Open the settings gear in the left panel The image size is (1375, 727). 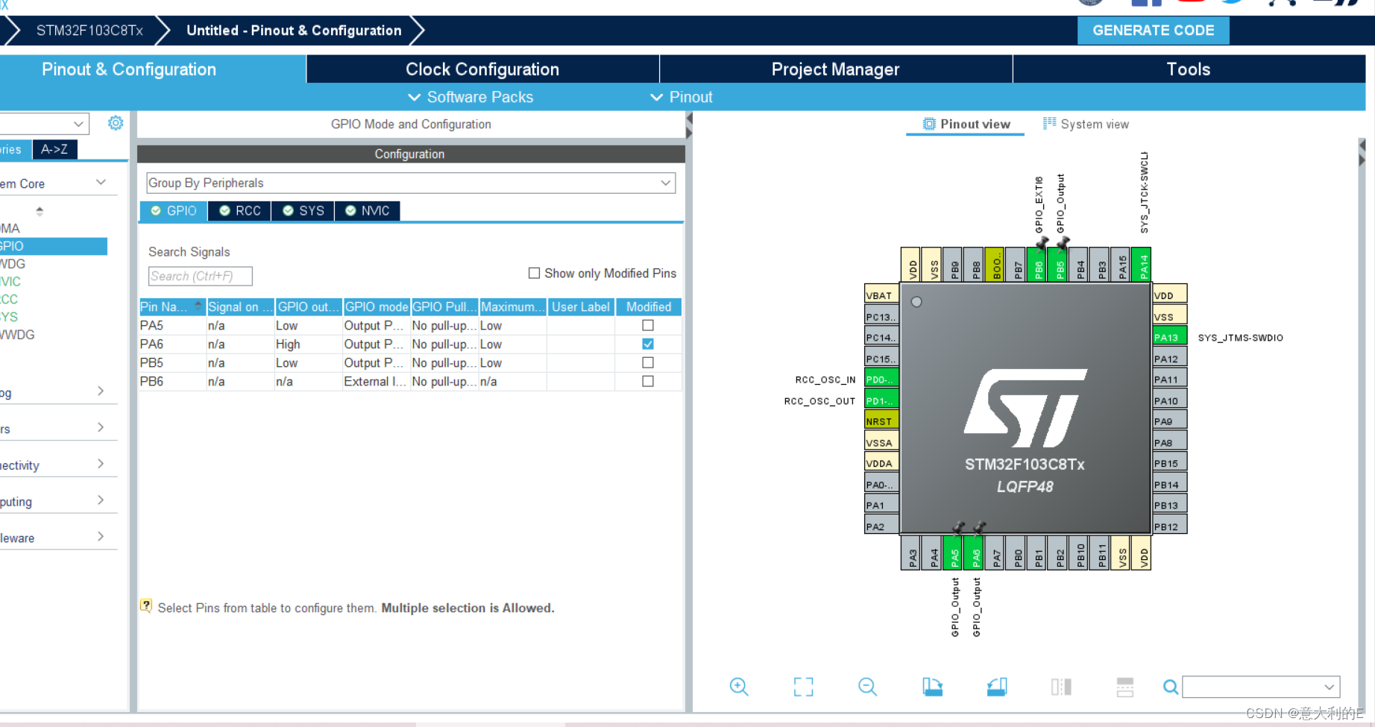pos(116,123)
